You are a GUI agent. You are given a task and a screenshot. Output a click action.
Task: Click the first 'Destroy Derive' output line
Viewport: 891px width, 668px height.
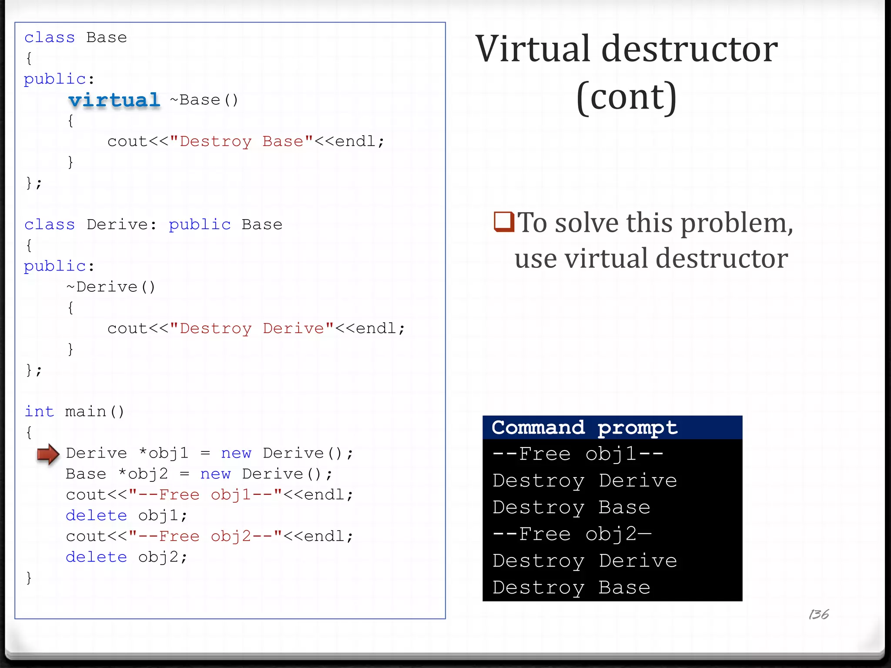point(585,481)
